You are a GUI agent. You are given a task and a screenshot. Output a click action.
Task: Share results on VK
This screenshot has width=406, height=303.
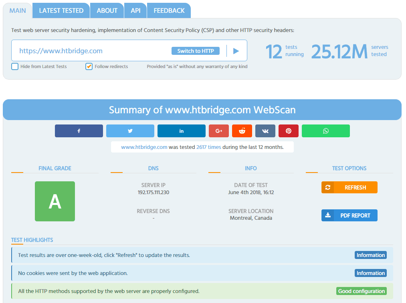point(265,131)
